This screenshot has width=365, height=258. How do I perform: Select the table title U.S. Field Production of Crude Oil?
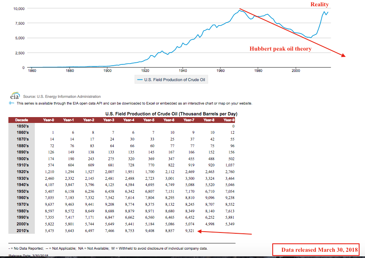[x=171, y=113]
